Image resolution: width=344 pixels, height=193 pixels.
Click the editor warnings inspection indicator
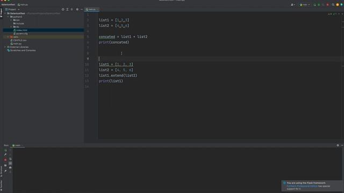coord(332,14)
